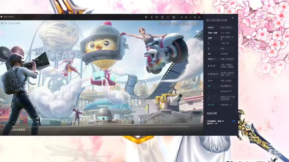Click the loading progress bar at bottom
This screenshot has width=289, height=162.
pyautogui.click(x=100, y=127)
